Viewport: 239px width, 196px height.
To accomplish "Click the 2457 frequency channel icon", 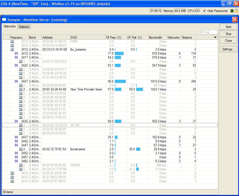I will point(16,157).
